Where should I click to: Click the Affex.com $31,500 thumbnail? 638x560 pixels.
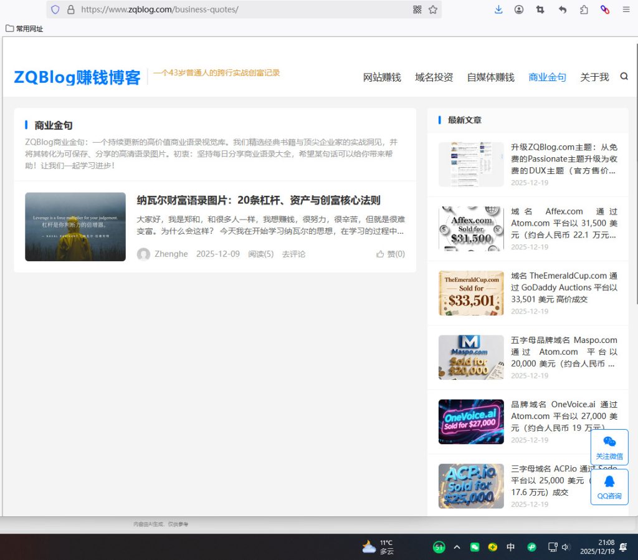pos(471,228)
